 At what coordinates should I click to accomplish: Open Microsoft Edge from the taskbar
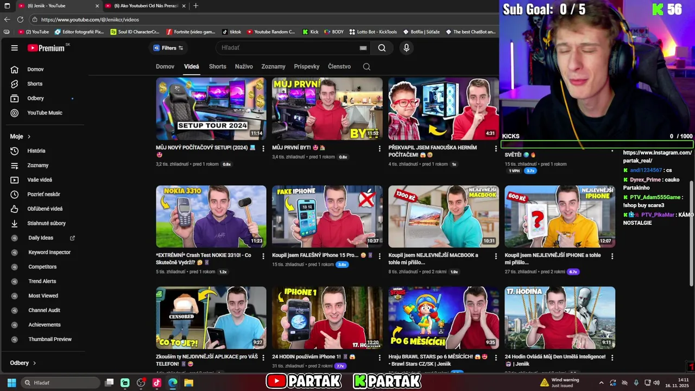tap(173, 383)
